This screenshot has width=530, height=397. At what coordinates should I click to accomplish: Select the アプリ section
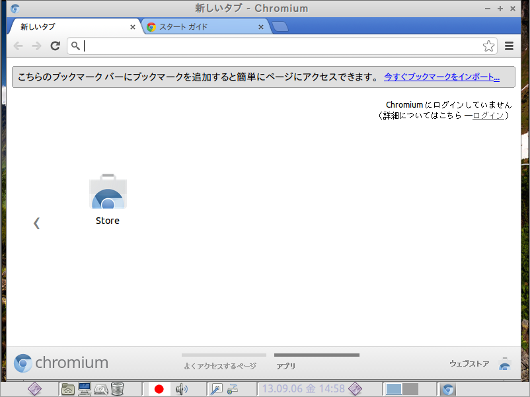(x=286, y=366)
